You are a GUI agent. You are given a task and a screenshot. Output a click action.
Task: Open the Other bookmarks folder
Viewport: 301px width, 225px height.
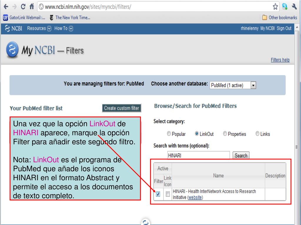coord(280,18)
